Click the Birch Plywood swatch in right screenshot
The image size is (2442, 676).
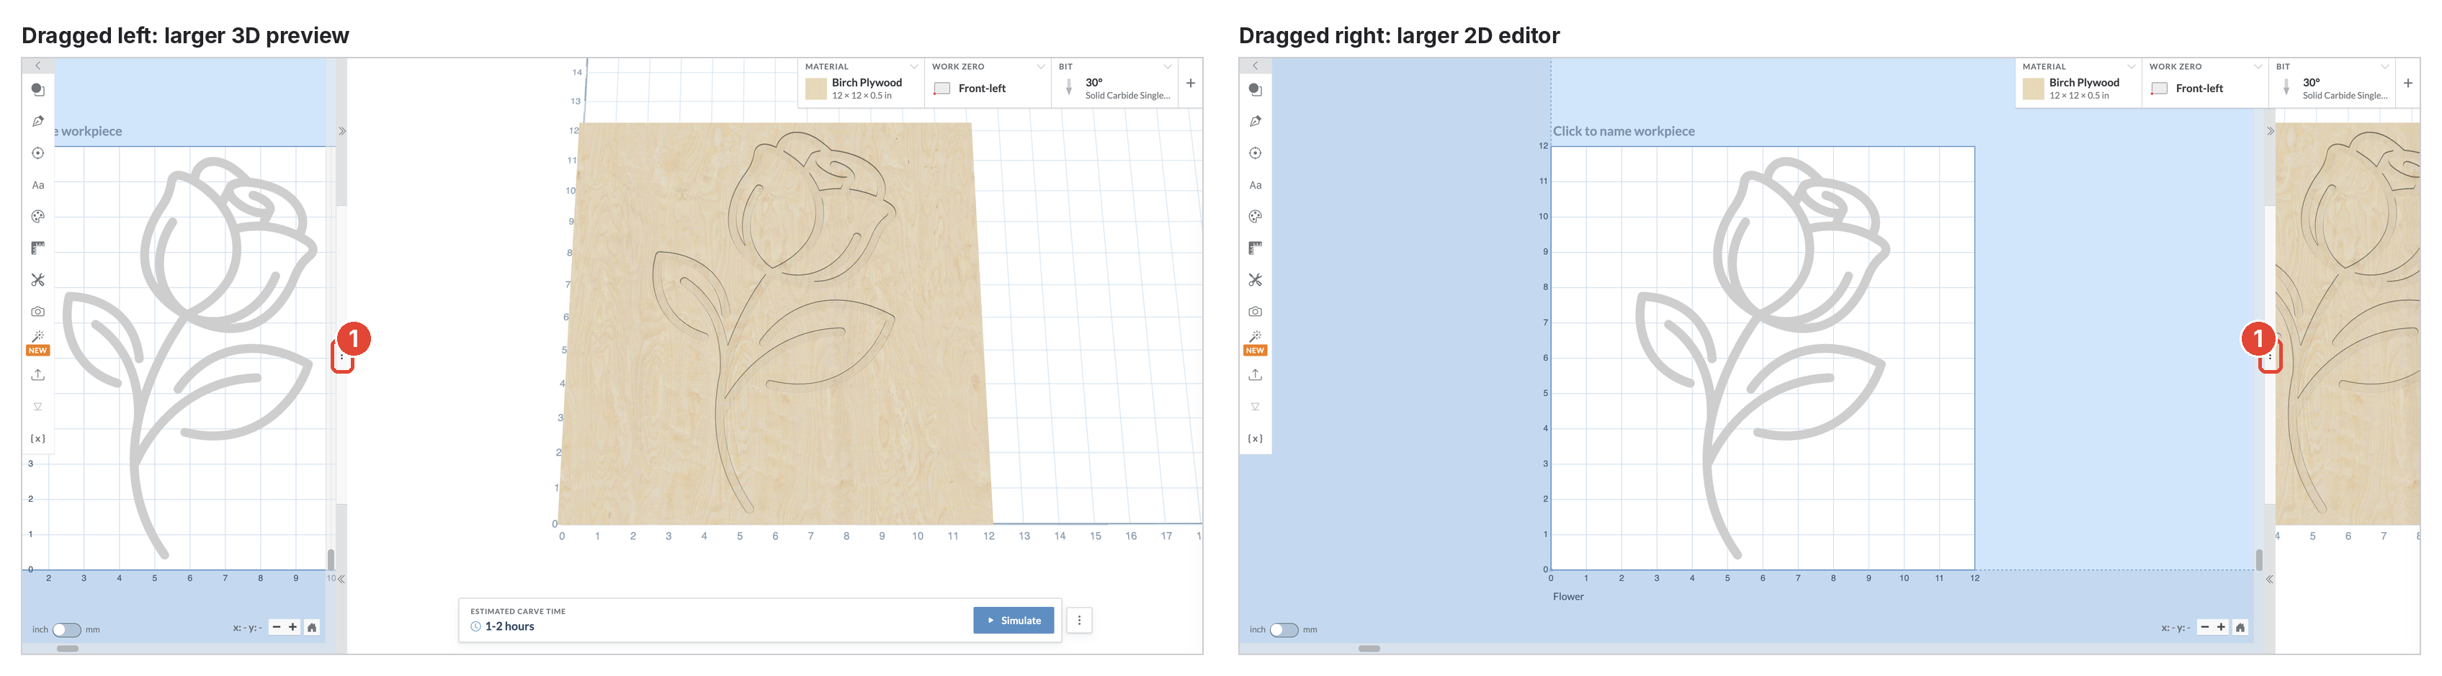[2032, 89]
